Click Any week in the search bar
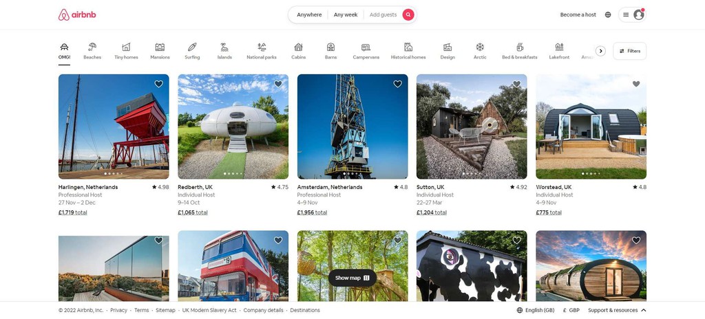 click(346, 15)
